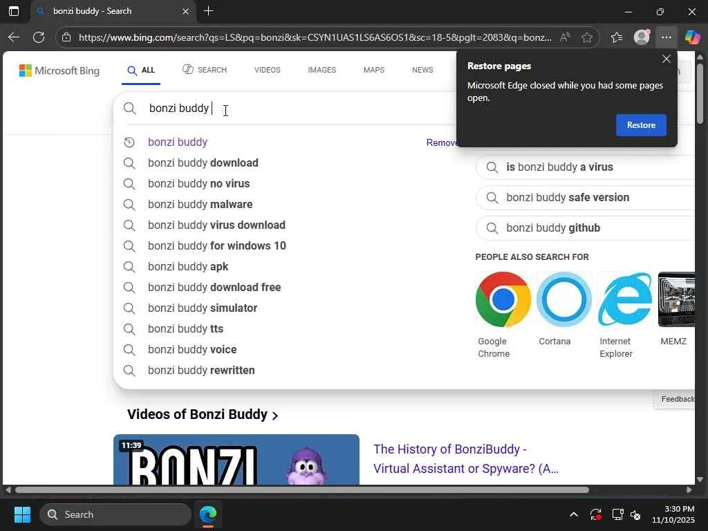
Task: Open the IMAGES tab
Action: coord(322,70)
